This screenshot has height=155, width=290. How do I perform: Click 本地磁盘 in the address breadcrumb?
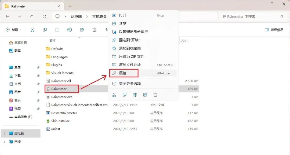(100, 16)
